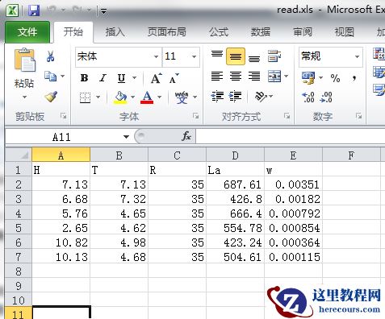Open the 粘贴 paste options arrow
Image resolution: width=385 pixels, height=319 pixels.
pyautogui.click(x=24, y=97)
